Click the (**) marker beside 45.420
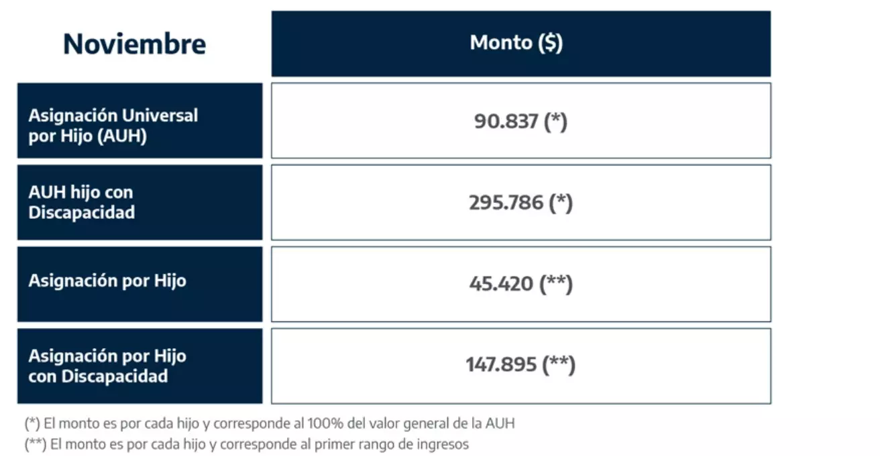Screen dimensions: 880x456 (x=556, y=284)
